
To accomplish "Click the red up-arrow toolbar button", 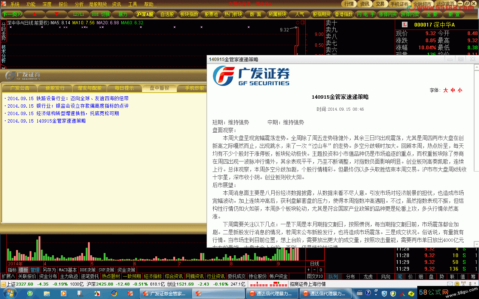I will (35, 14).
